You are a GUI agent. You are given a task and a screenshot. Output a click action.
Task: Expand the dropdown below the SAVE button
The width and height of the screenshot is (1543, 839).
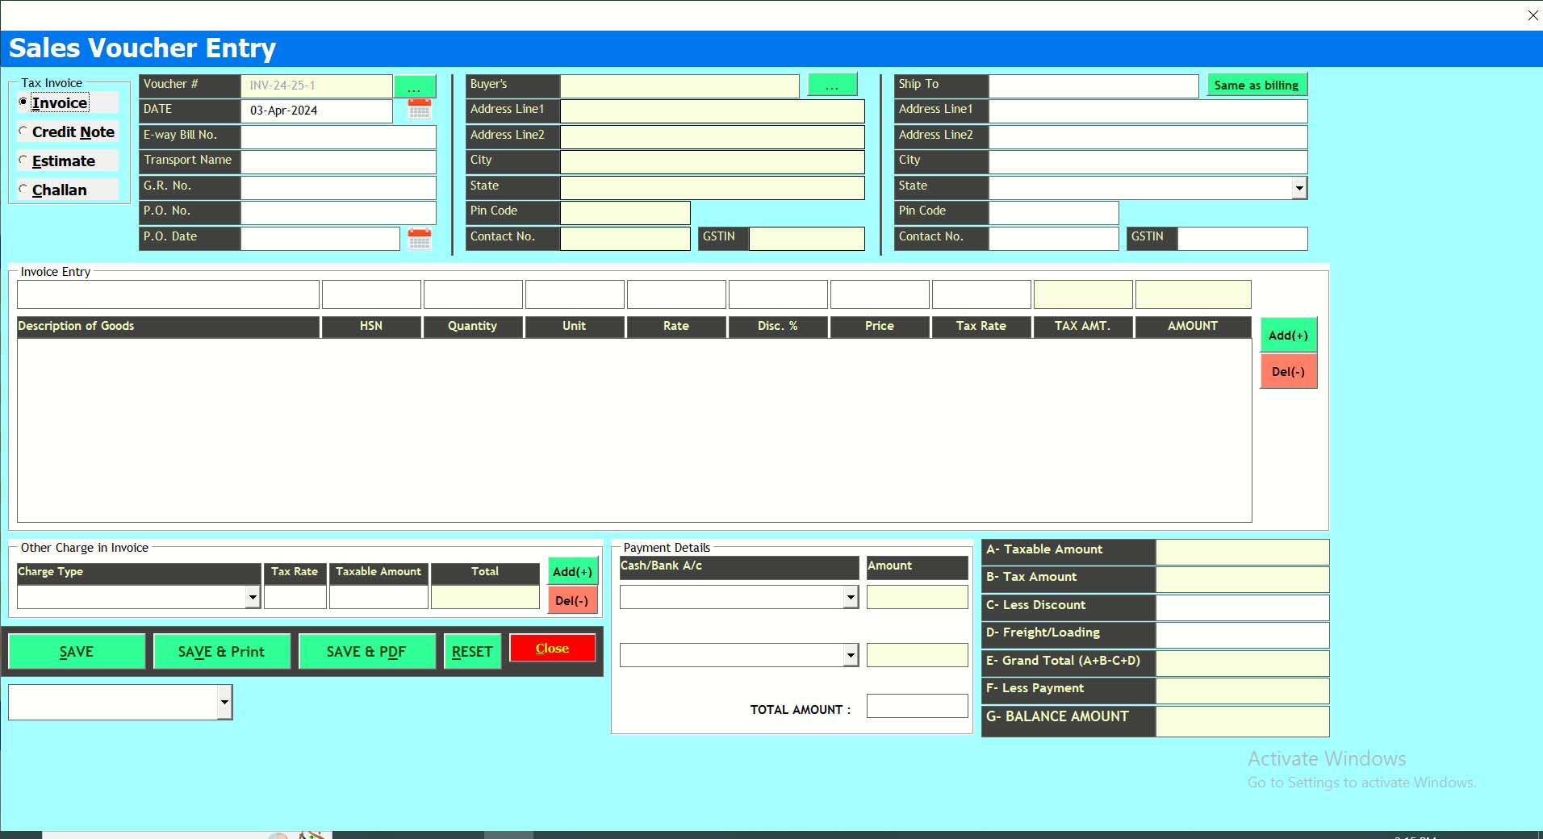[x=224, y=703]
